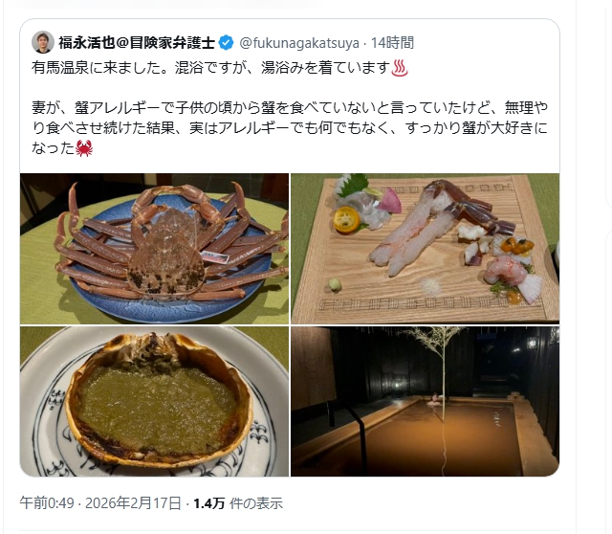Open the crab sashimi wooden board photo
Screen dimensions: 612x534
425,249
